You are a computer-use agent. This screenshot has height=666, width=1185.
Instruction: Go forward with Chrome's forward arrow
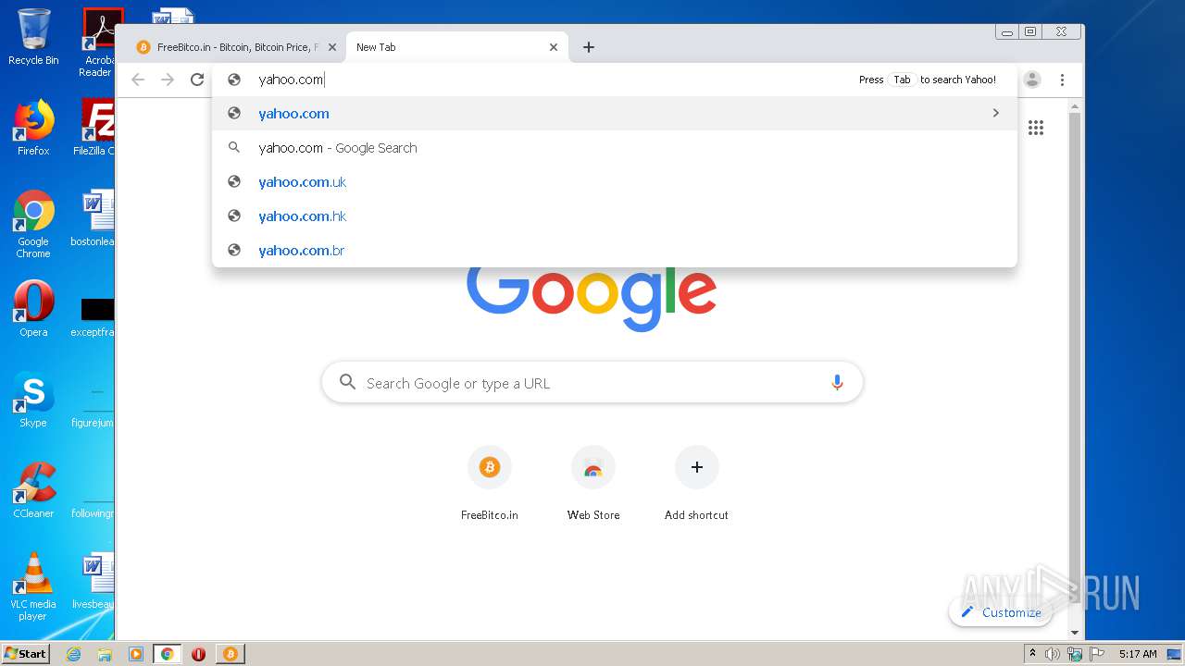168,80
